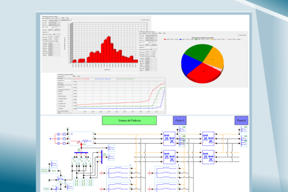Toggle the Máximo checkbox in the line chart panel
The image size is (288, 192).
(59, 91)
